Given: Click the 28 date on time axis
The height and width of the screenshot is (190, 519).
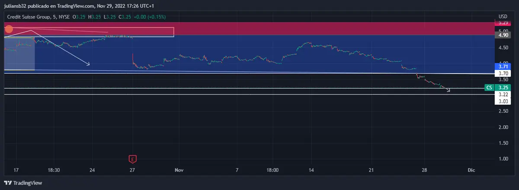Looking at the screenshot, I should point(424,170).
